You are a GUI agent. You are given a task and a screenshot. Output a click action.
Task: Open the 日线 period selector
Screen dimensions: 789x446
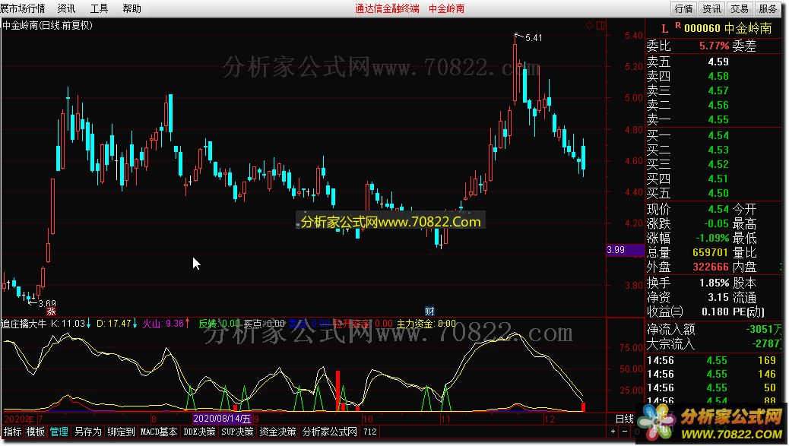[x=625, y=419]
